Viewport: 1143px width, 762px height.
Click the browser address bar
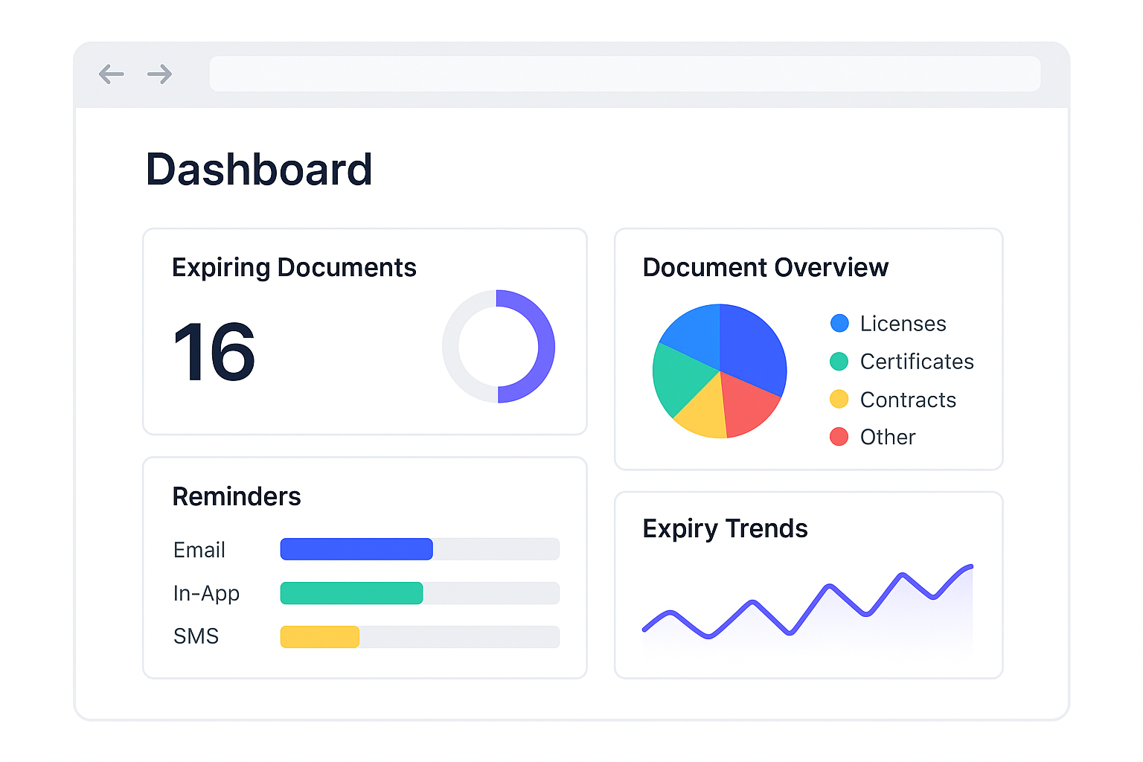click(x=625, y=74)
